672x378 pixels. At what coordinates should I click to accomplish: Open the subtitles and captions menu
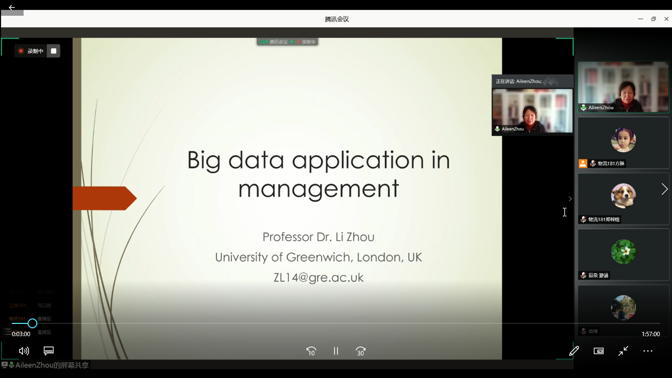49,351
